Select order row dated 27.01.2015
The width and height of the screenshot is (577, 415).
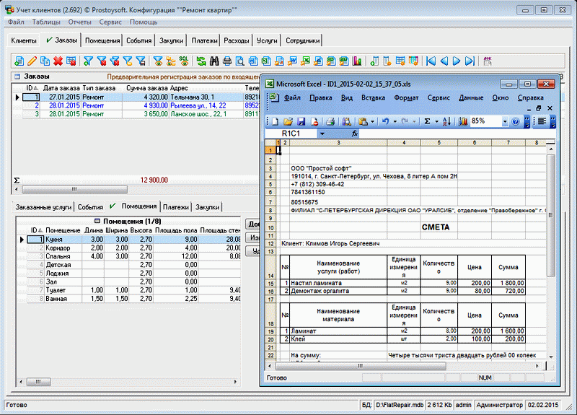coord(136,97)
